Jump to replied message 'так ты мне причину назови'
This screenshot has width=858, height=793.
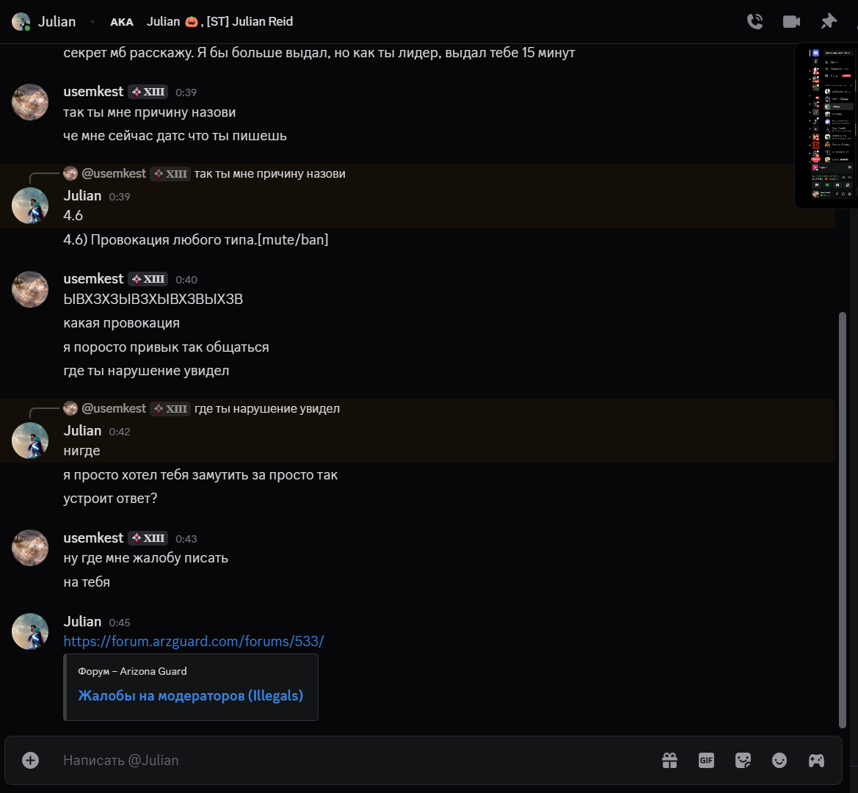pyautogui.click(x=269, y=174)
